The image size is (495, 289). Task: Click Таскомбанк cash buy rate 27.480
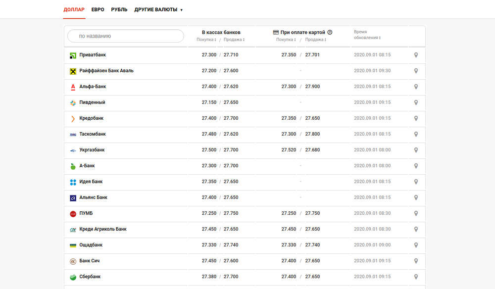click(x=209, y=134)
